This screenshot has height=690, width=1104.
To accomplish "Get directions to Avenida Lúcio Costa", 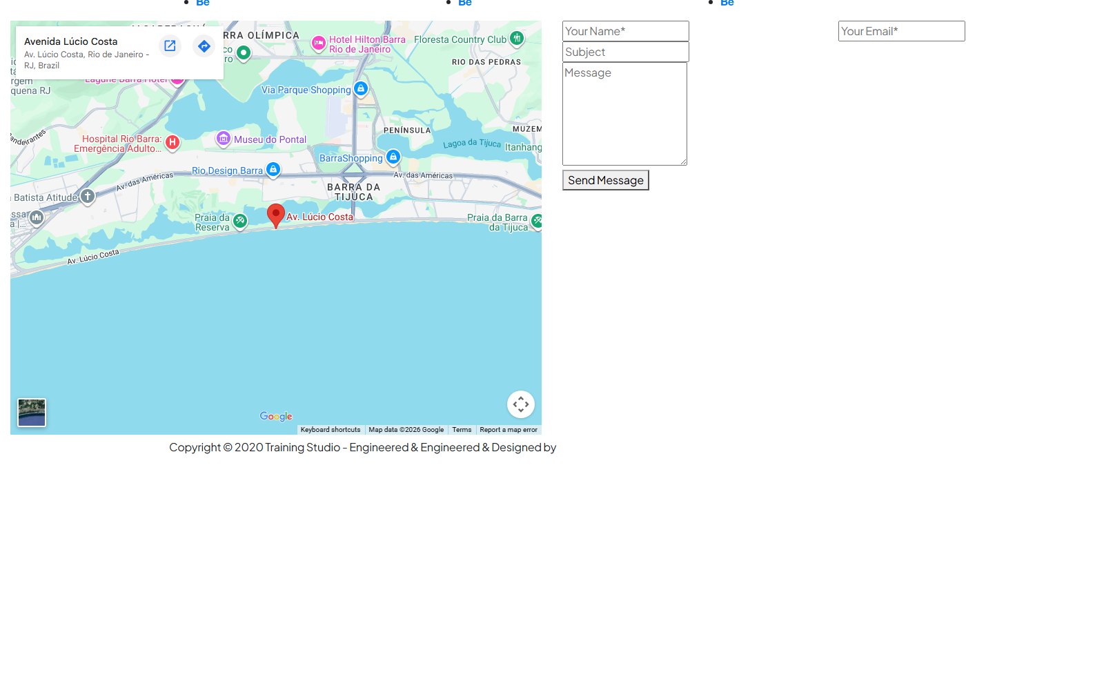I will click(204, 46).
